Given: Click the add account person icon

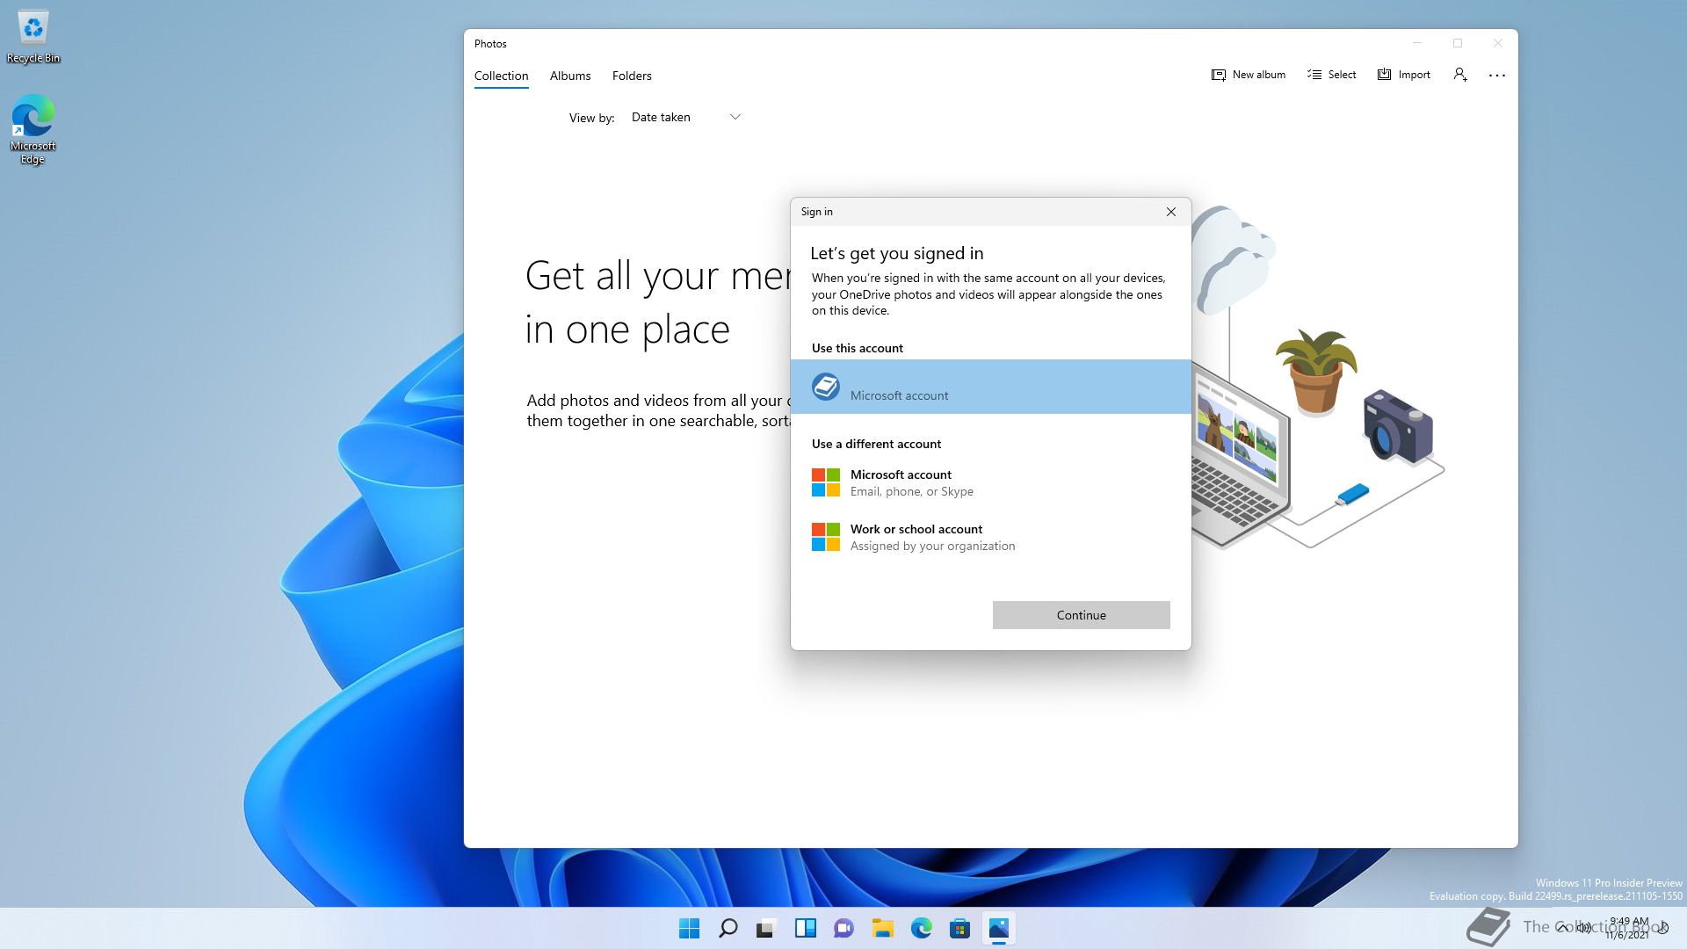Looking at the screenshot, I should tap(1460, 76).
